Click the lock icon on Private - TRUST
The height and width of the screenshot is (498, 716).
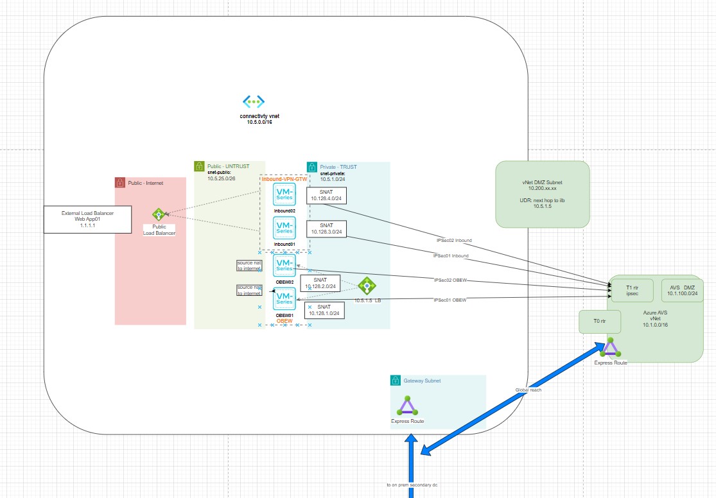point(312,166)
